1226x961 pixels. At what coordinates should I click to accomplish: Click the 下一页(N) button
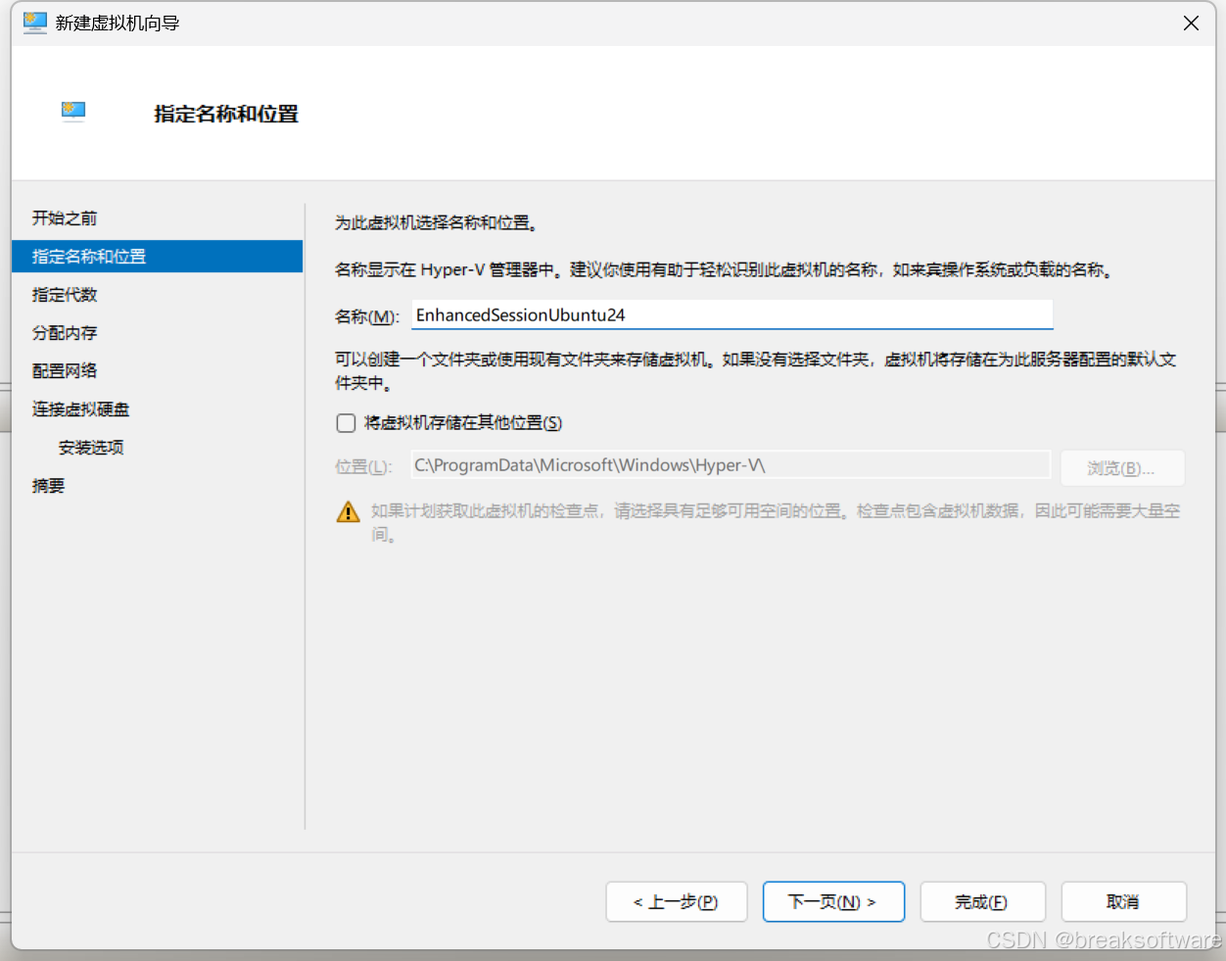[x=833, y=902]
